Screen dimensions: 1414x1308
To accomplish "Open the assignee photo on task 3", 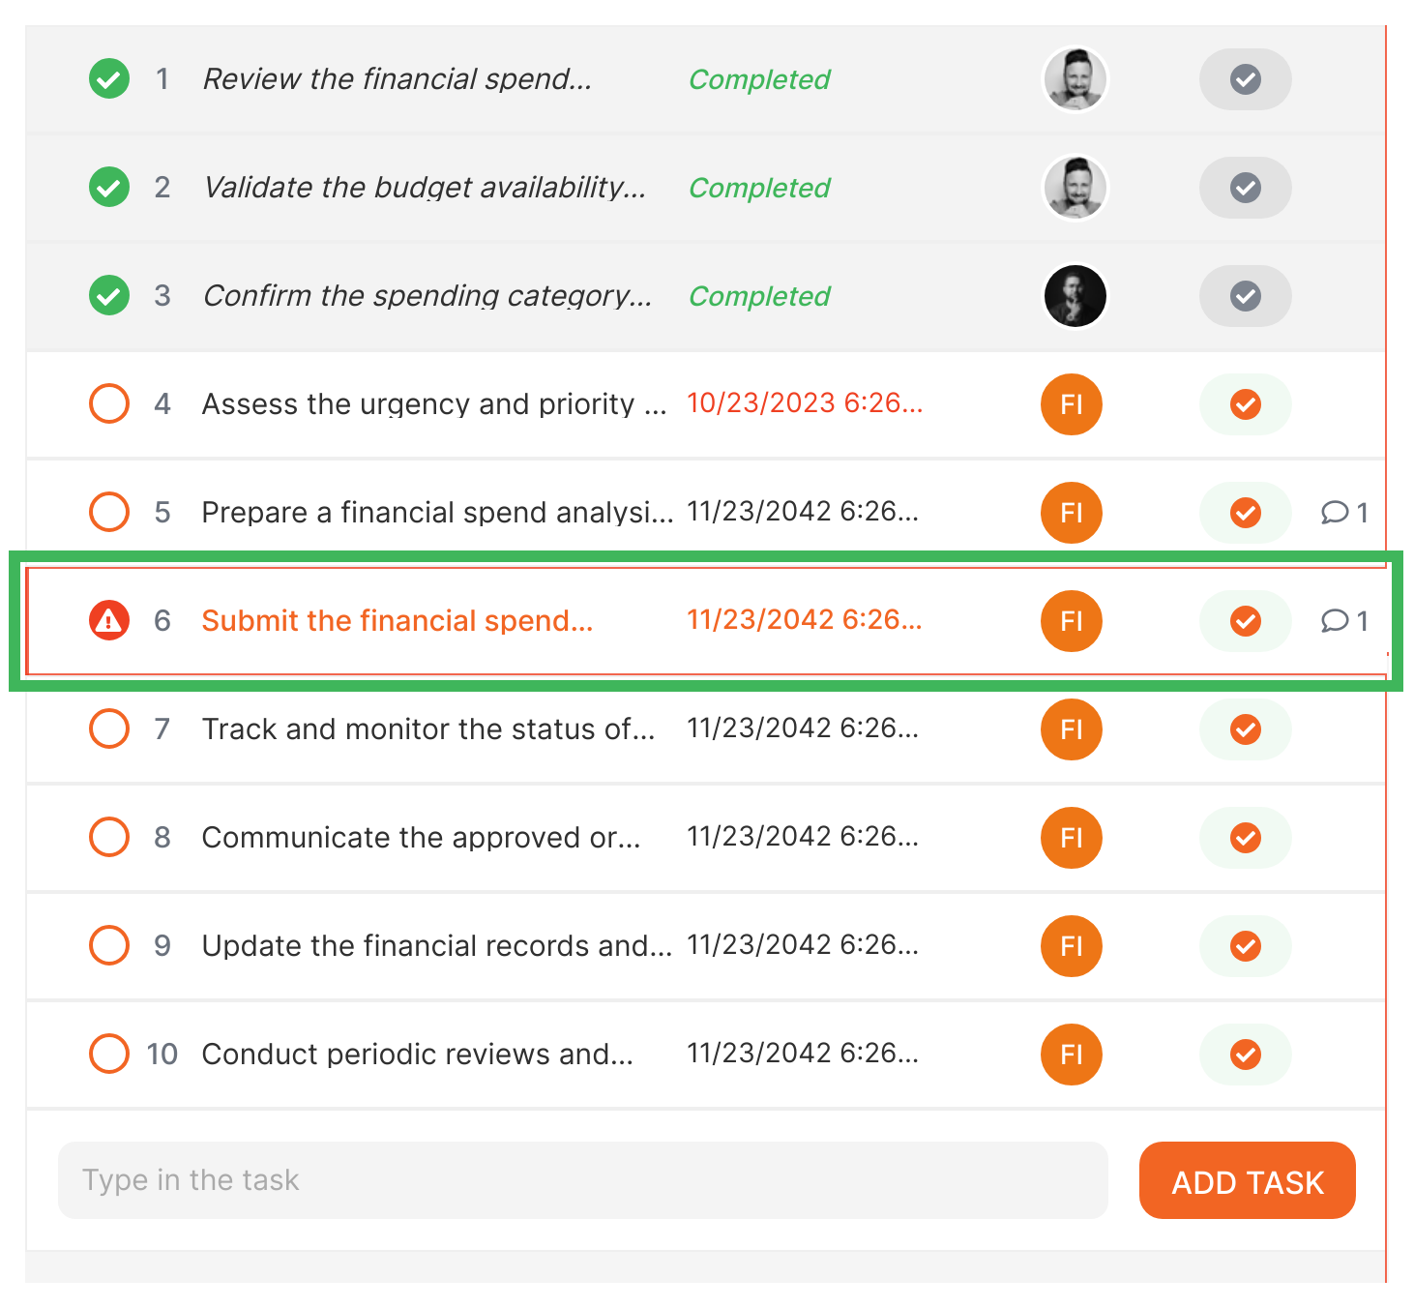I will 1075,296.
